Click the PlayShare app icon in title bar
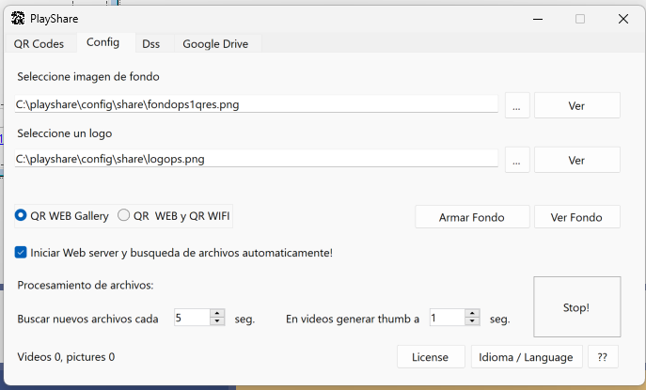 pyautogui.click(x=18, y=19)
